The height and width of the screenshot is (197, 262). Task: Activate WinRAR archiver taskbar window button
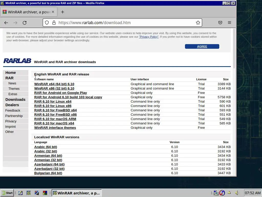77,193
